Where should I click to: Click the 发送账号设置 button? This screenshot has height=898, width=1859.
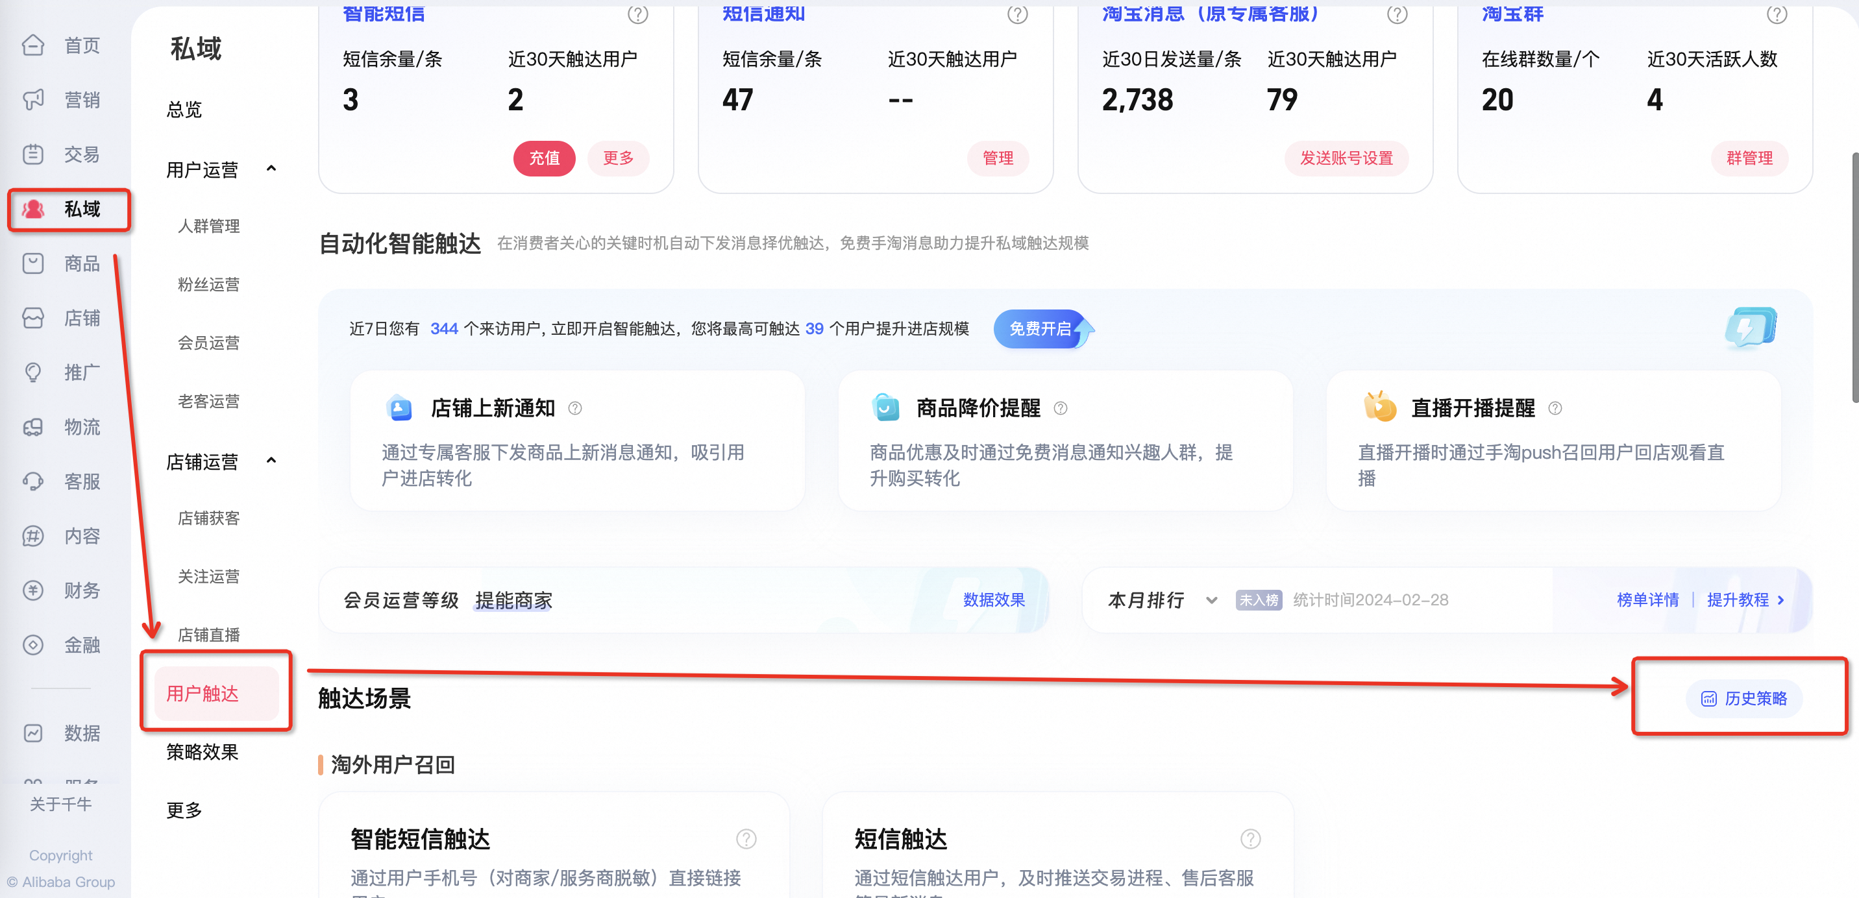1347,158
